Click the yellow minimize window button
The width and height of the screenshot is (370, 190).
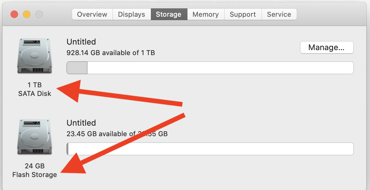pyautogui.click(x=27, y=14)
